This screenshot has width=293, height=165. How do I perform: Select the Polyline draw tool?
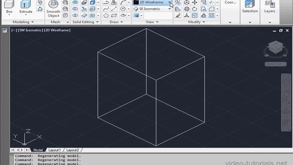point(106,2)
